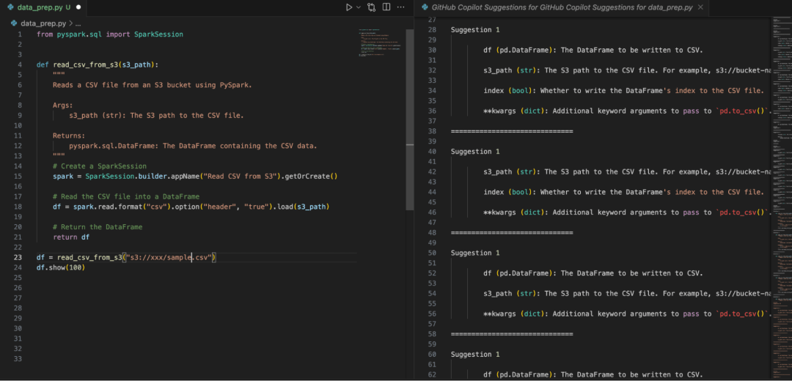Click 'Suggestion 1' heading on line 40
Viewport: 792px width, 381px height.
point(474,152)
